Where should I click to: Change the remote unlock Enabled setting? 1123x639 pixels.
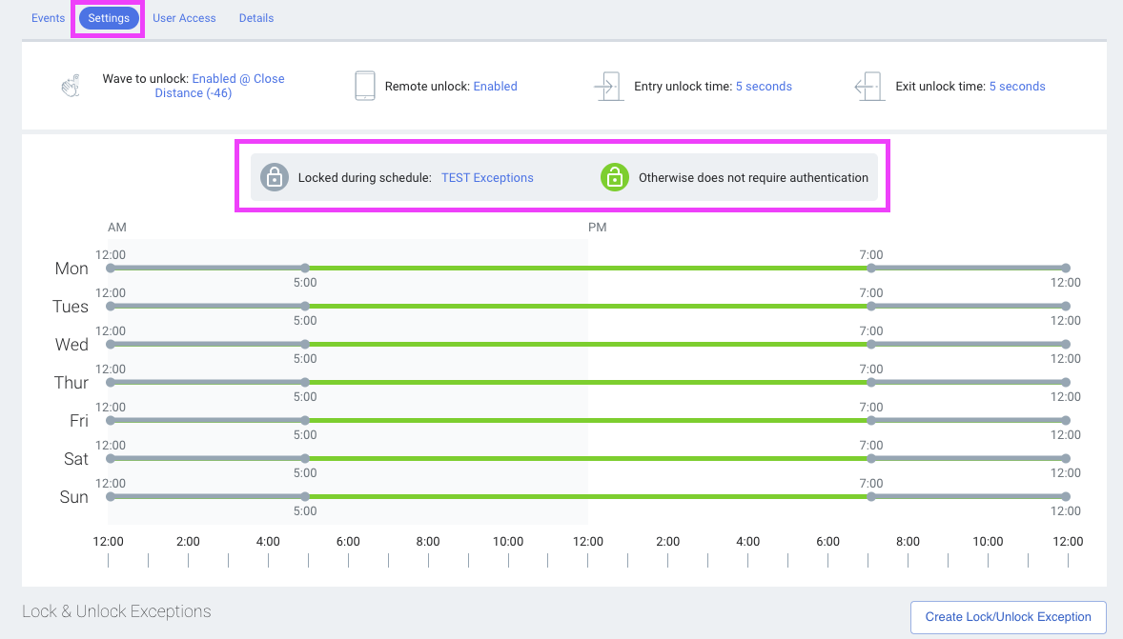coord(495,87)
